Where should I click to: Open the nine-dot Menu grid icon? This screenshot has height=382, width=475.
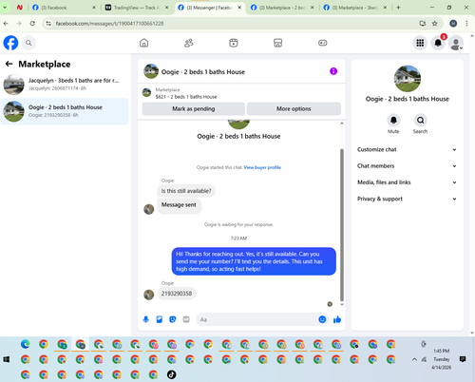(x=420, y=43)
